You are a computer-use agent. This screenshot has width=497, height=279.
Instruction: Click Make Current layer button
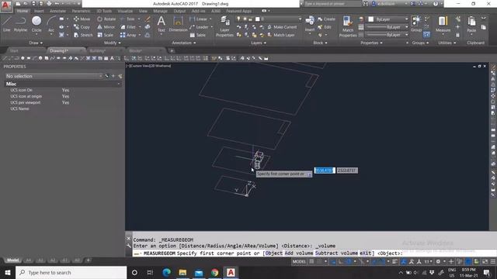click(x=282, y=27)
